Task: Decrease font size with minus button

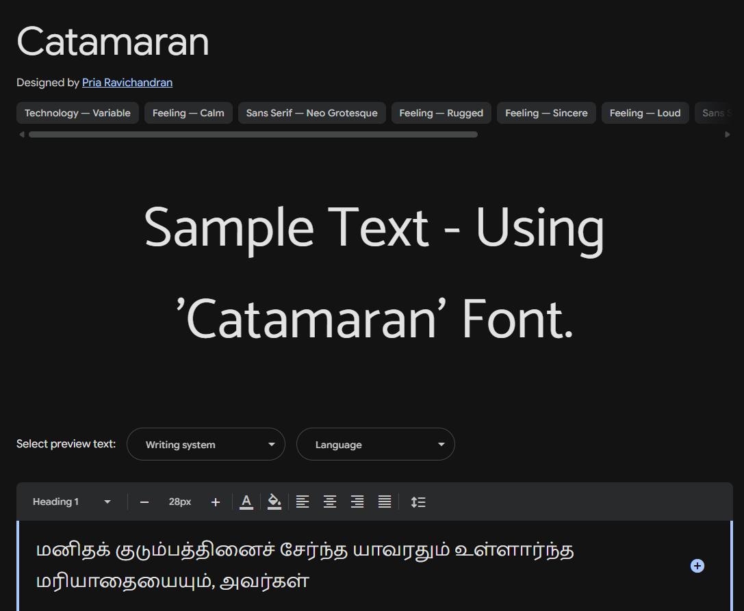Action: [144, 502]
